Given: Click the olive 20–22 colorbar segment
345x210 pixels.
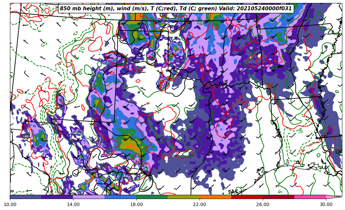Looking at the screenshot, I should coord(184,197).
